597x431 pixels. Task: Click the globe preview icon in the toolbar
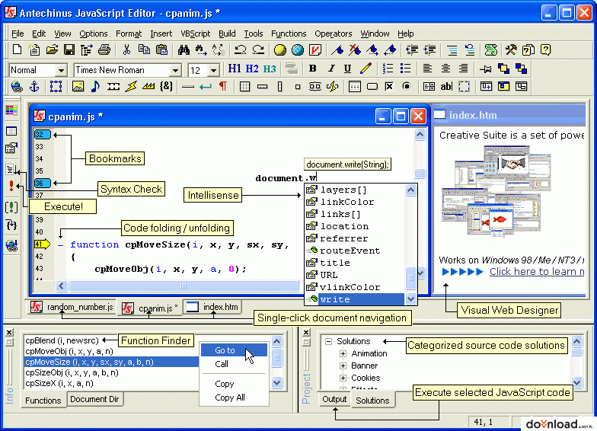click(x=298, y=49)
